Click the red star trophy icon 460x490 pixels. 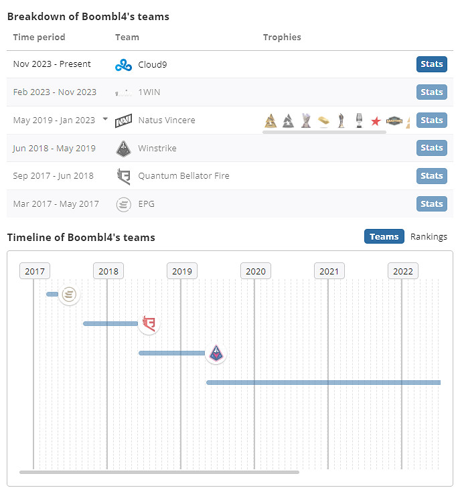[376, 121]
